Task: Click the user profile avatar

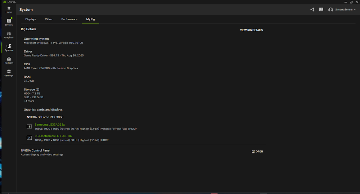Action: click(330, 10)
